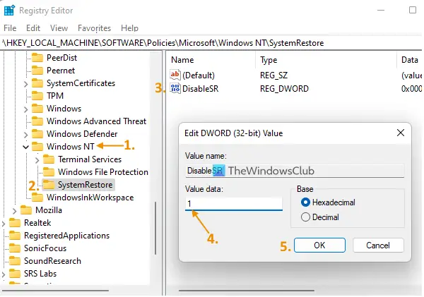Click the Name column header
The width and height of the screenshot is (424, 297).
pyautogui.click(x=211, y=60)
